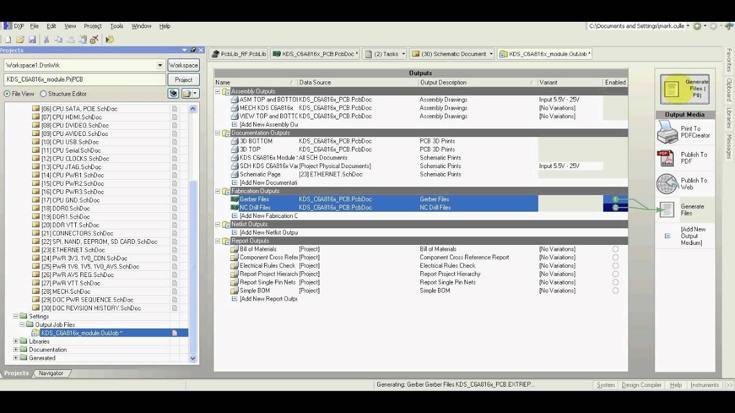Enable the Simple BOM output radio

tap(616, 291)
